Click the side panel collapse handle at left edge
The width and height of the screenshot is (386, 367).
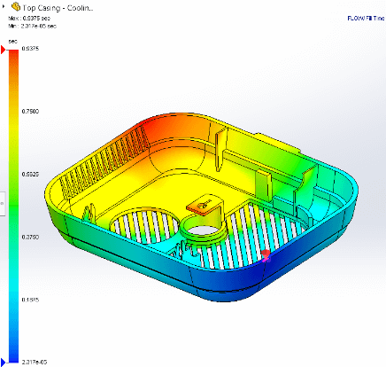pos(2,203)
